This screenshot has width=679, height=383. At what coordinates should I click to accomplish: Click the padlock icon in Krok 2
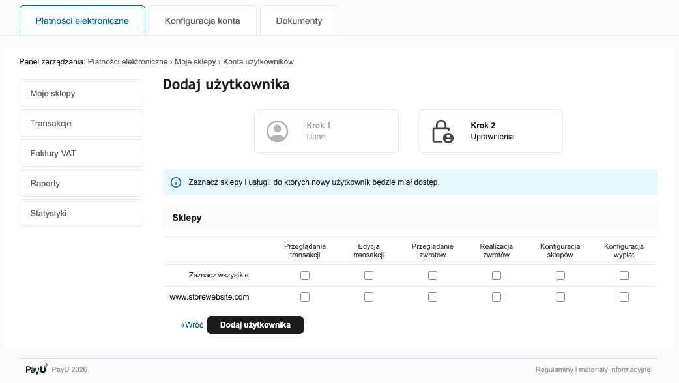pyautogui.click(x=442, y=131)
